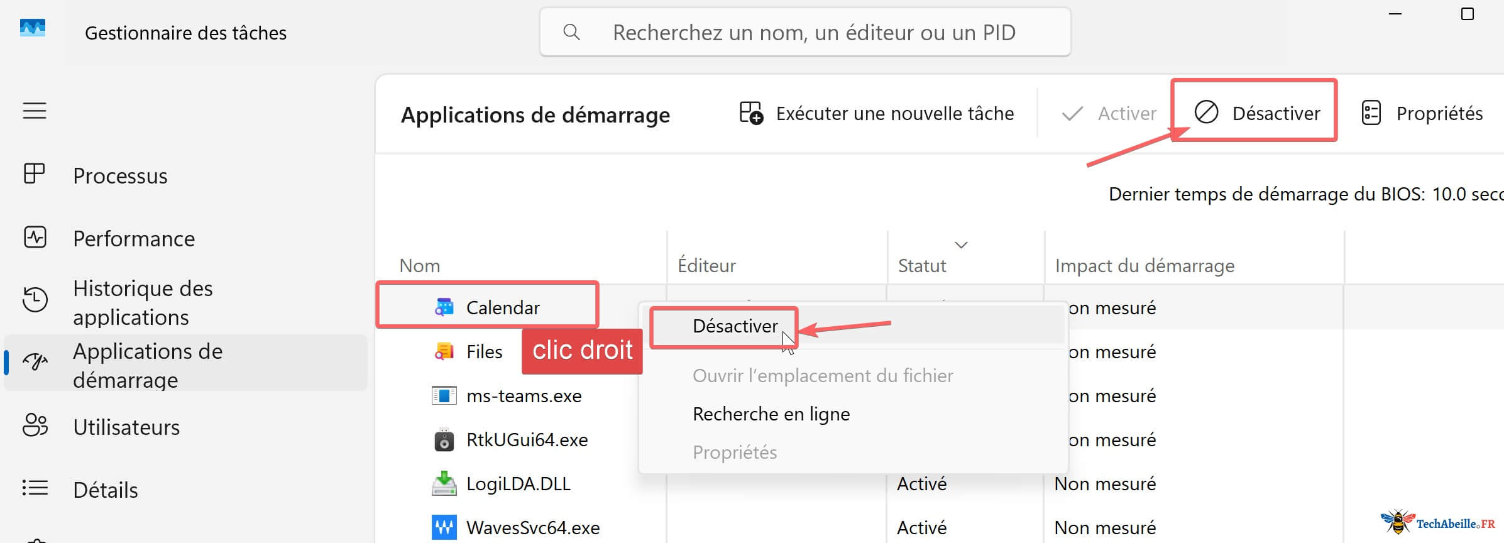Click the checkmark icon beside Activer
1504x543 pixels.
tap(1072, 114)
